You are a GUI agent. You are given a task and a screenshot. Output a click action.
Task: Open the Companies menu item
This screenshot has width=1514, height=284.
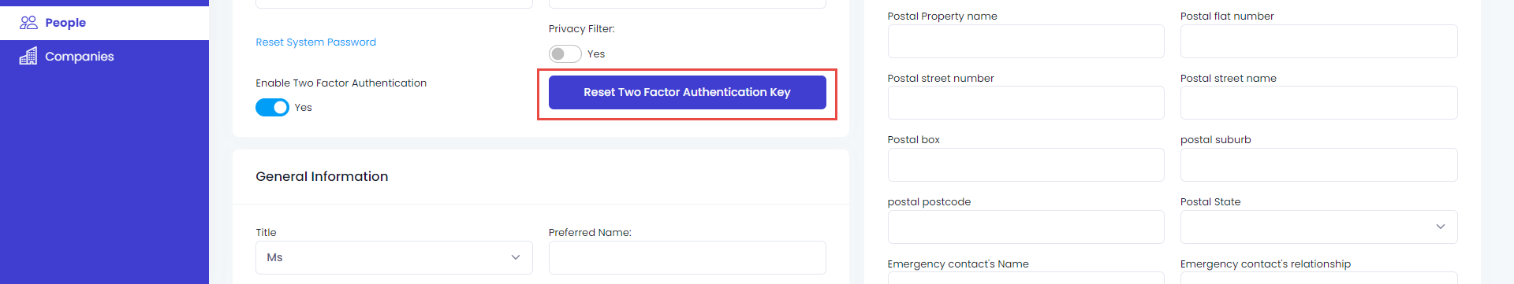tap(104, 57)
